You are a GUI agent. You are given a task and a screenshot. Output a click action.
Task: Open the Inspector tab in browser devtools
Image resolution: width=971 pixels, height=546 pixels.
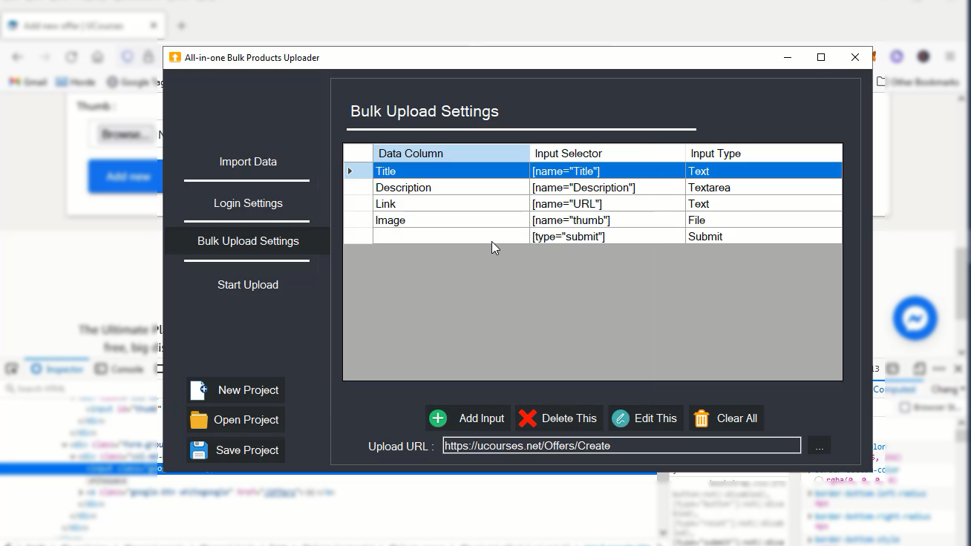[x=57, y=369]
